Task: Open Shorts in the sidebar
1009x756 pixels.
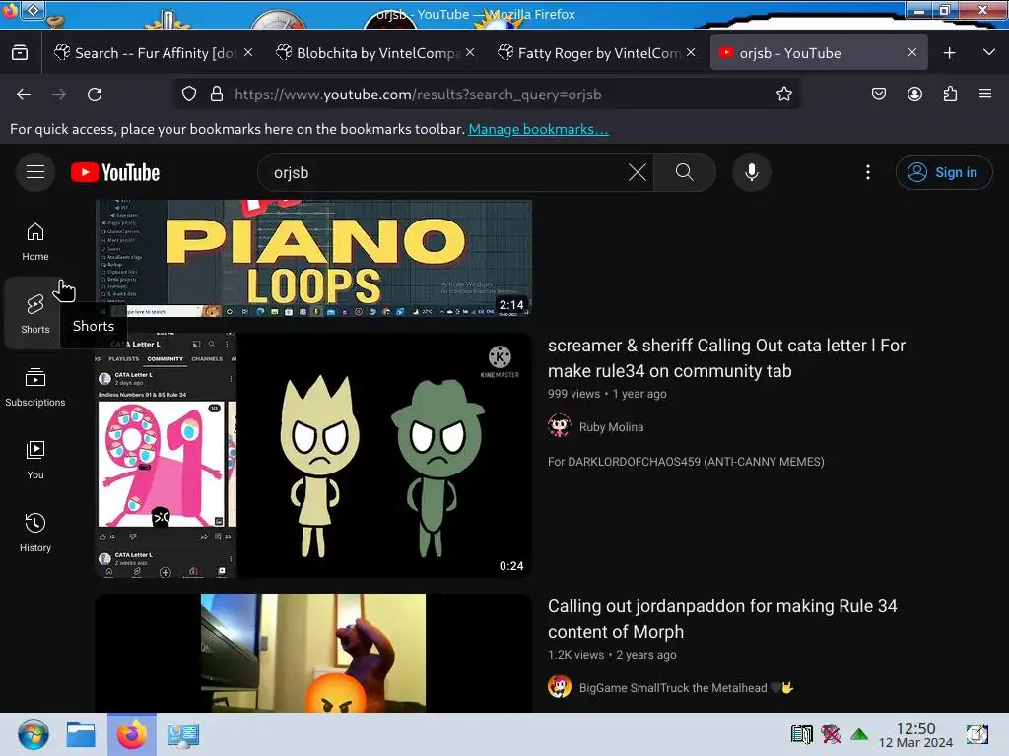Action: tap(35, 314)
